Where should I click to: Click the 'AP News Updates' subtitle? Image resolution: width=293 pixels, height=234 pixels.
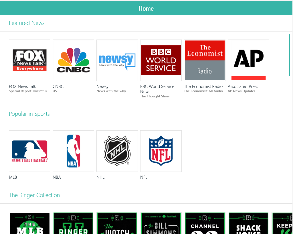(241, 91)
